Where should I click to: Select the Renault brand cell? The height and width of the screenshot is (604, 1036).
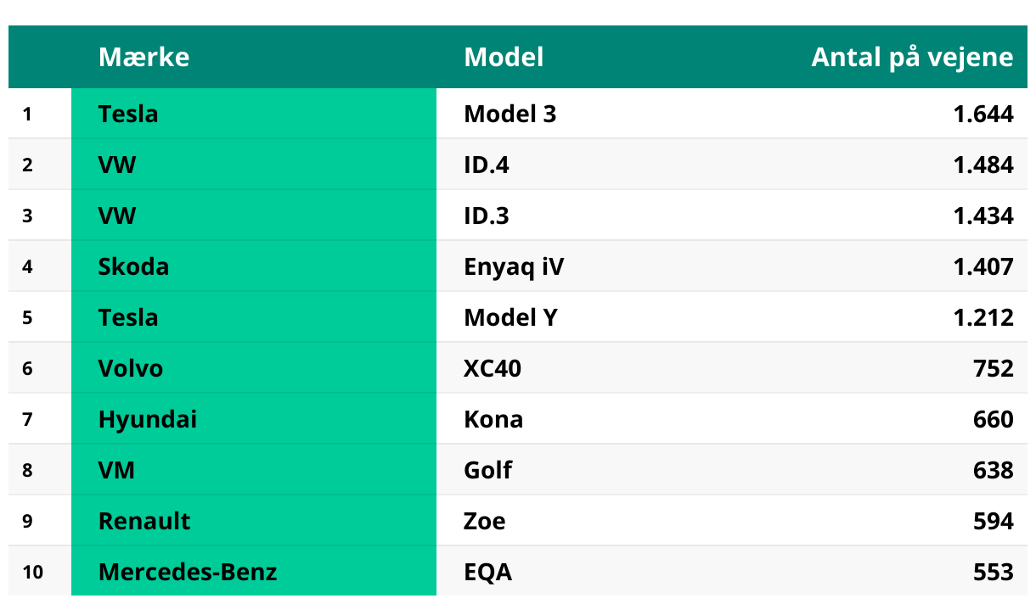144,521
